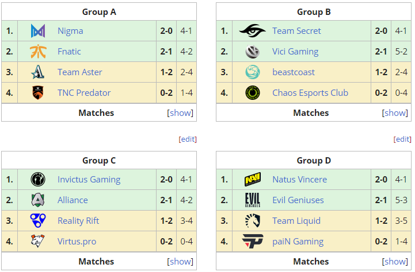Show matches for Group C

[180, 262]
